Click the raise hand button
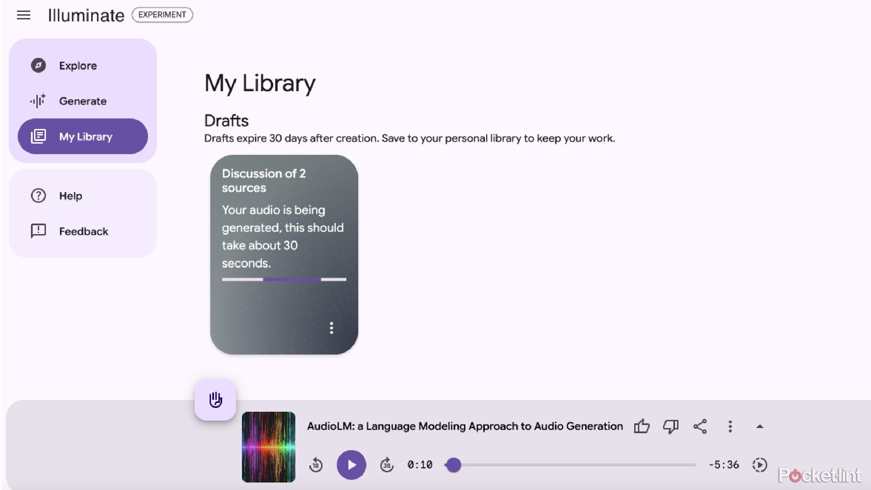This screenshot has height=490, width=871. [x=215, y=400]
